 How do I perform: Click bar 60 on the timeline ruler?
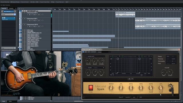tap(65, 9)
